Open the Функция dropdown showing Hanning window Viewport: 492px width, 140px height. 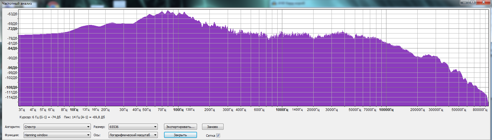point(57,135)
